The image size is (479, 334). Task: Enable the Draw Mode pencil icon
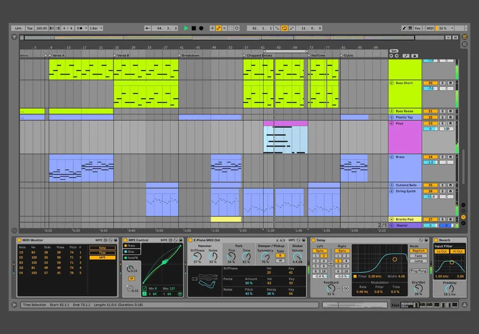pyautogui.click(x=404, y=28)
